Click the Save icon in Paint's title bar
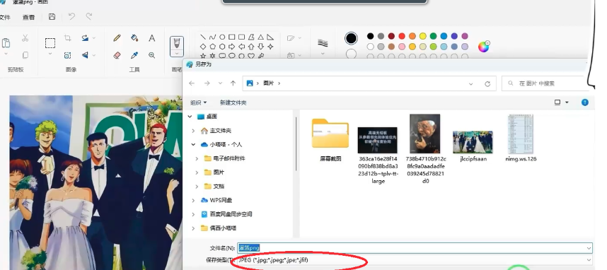Image resolution: width=607 pixels, height=270 pixels. [x=52, y=17]
